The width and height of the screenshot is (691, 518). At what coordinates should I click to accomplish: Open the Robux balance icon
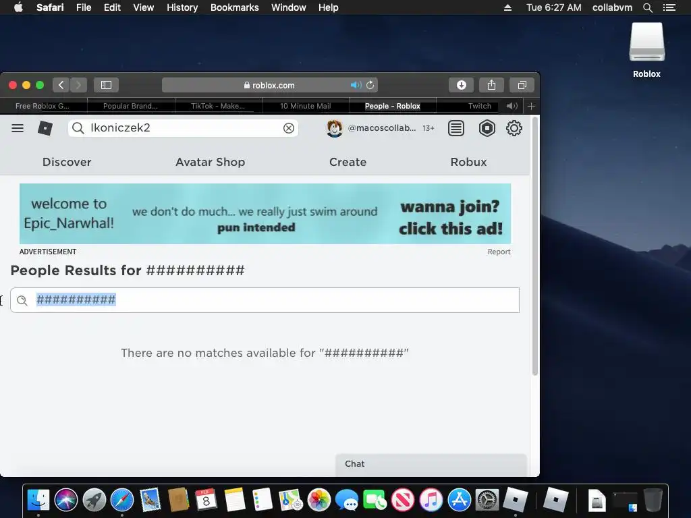click(487, 128)
